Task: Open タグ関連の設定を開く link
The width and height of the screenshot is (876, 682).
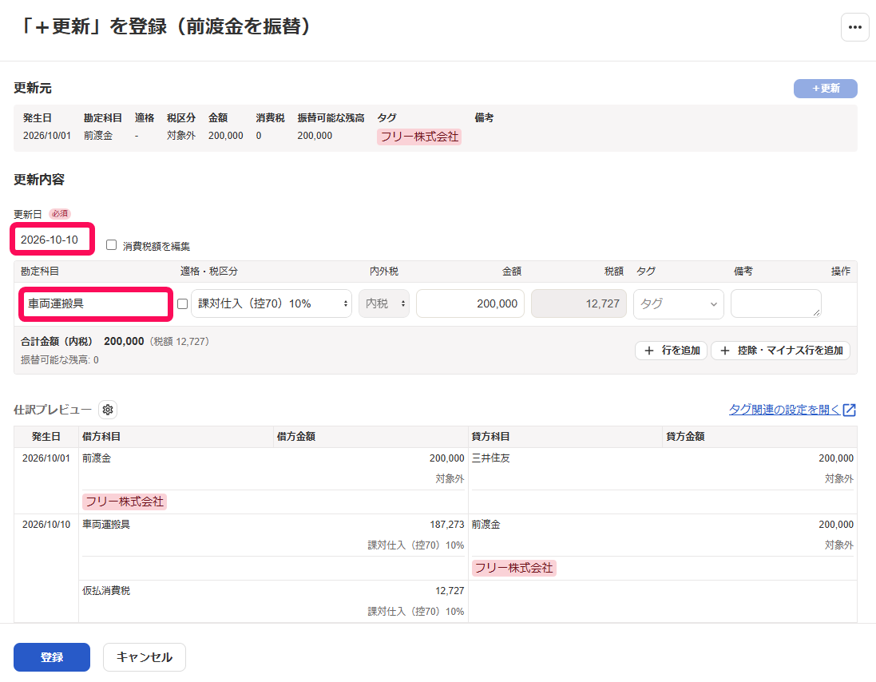Action: 784,410
